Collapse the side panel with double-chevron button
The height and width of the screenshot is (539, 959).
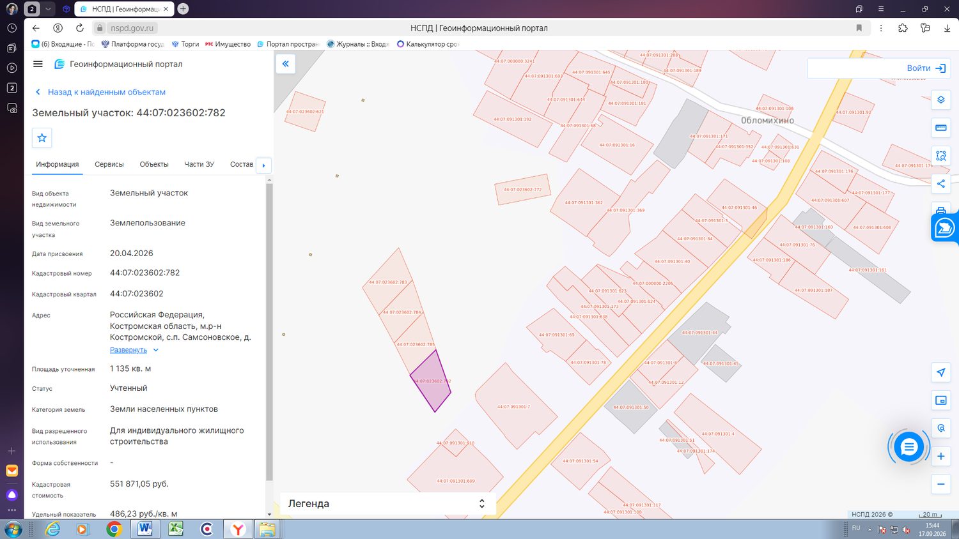pyautogui.click(x=286, y=64)
